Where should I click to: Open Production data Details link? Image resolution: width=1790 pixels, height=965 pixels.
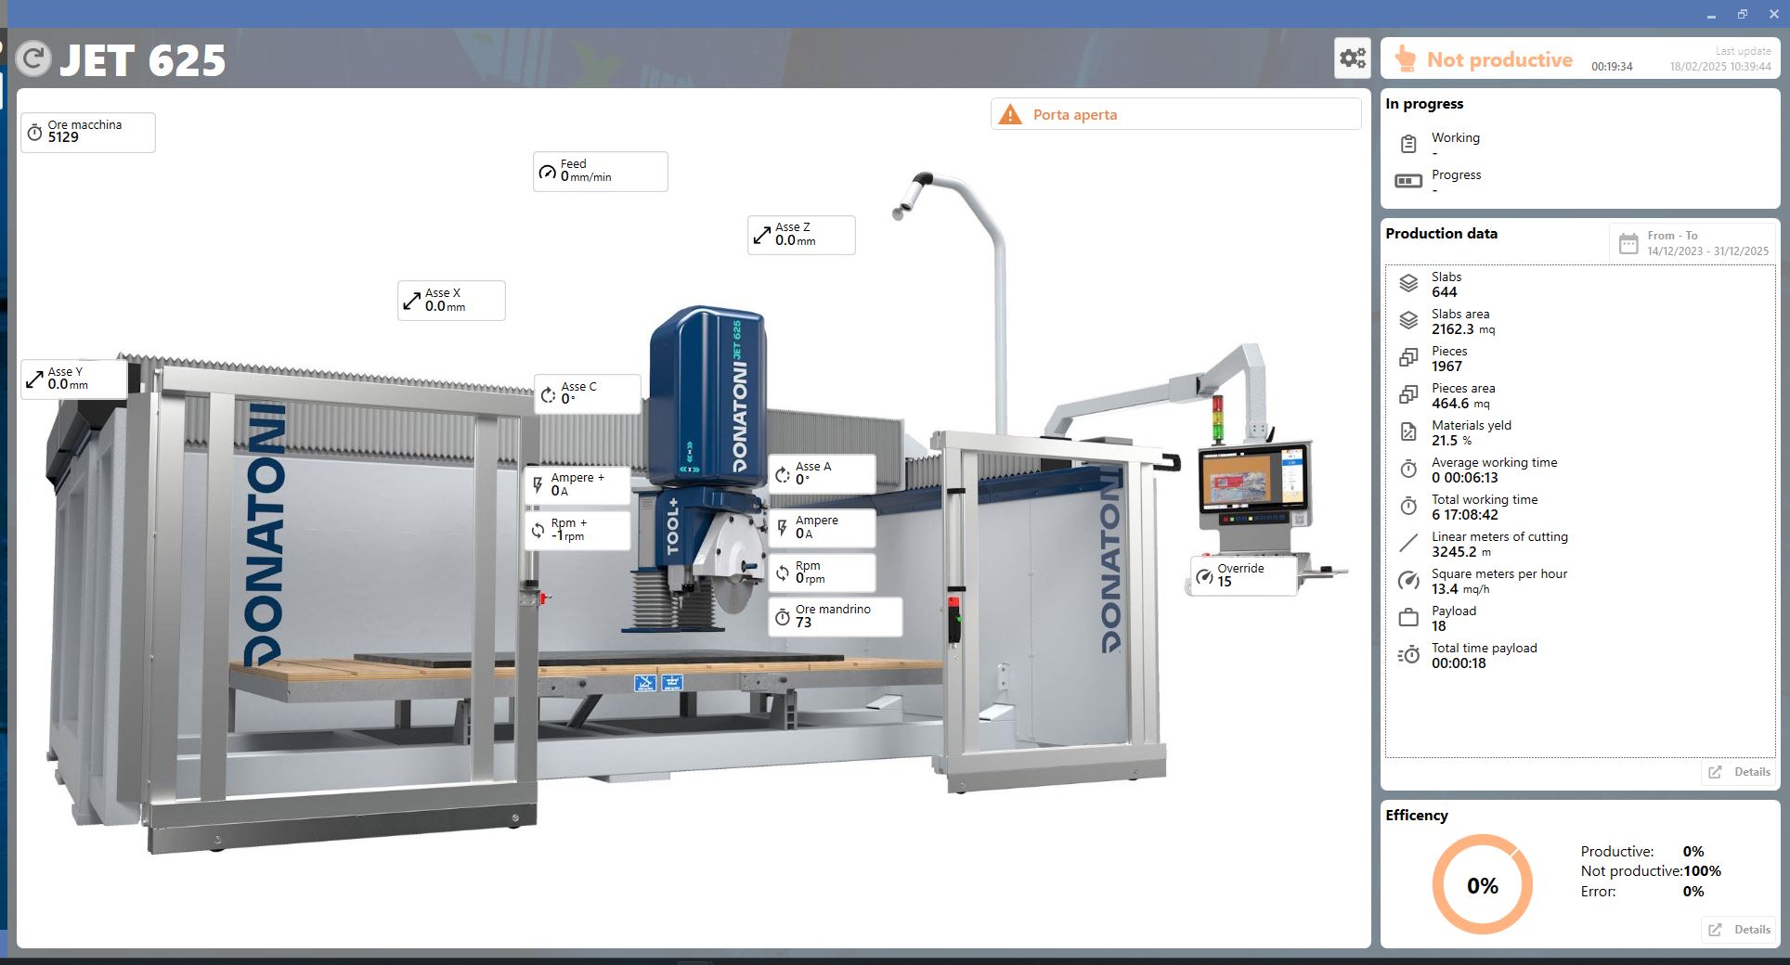pyautogui.click(x=1738, y=772)
